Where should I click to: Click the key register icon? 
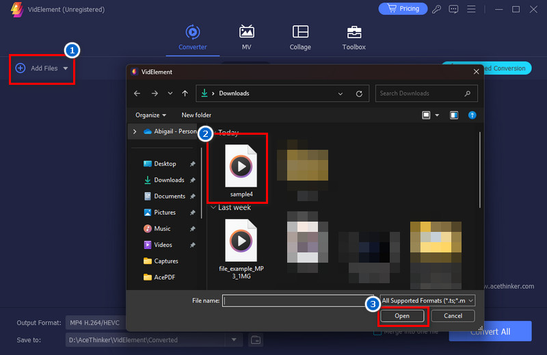coord(436,9)
